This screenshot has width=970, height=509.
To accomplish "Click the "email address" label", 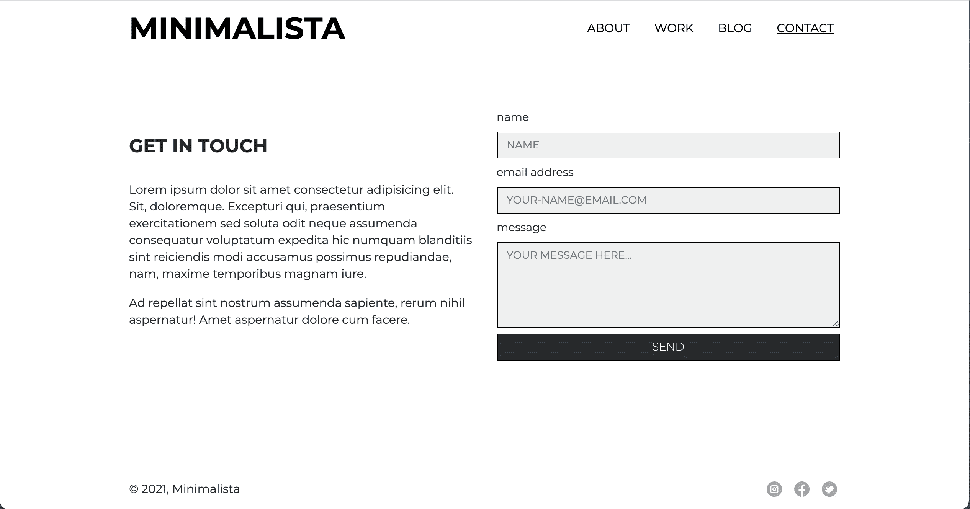I will tap(535, 173).
